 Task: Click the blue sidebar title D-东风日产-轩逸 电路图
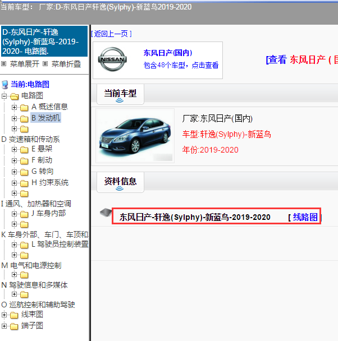(44, 42)
